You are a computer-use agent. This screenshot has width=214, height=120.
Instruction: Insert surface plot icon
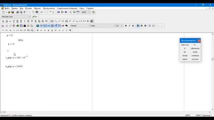tap(17, 26)
